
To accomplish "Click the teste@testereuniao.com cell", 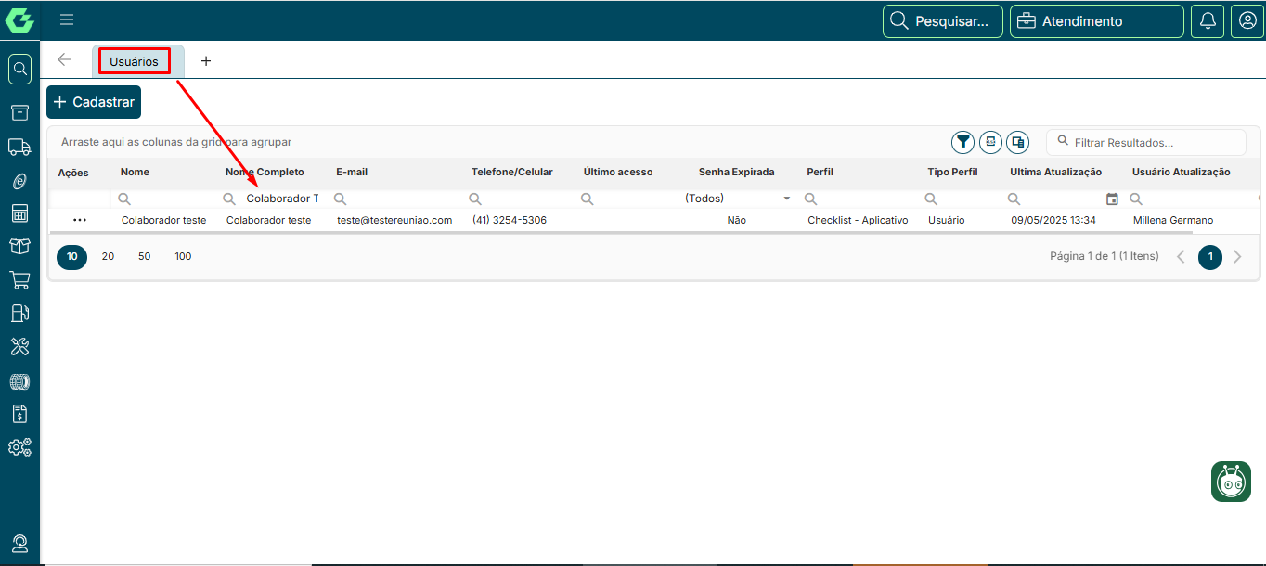I will coord(394,220).
